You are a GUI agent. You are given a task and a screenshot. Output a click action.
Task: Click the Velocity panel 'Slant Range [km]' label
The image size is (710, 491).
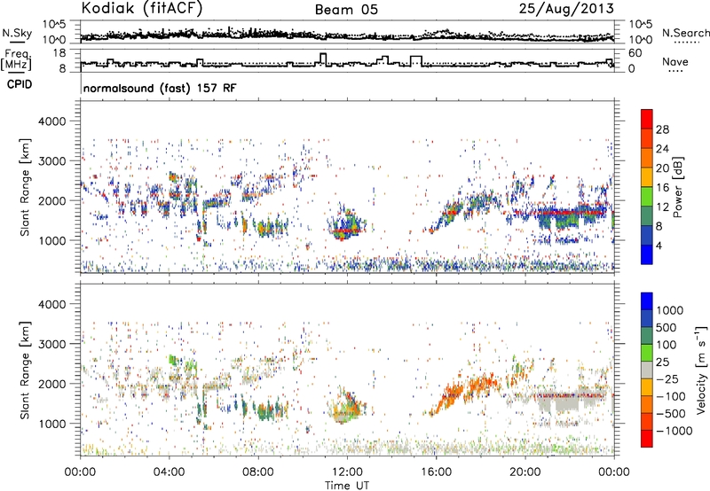click(25, 370)
